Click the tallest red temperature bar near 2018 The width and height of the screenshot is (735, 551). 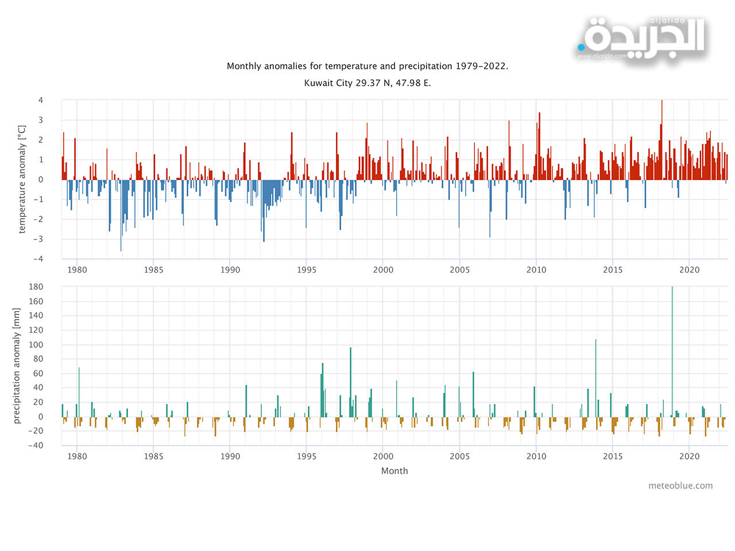tap(661, 141)
